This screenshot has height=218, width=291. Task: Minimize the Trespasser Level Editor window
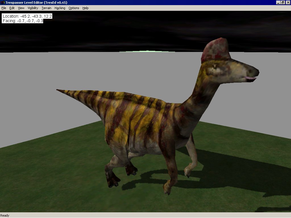click(x=278, y=2)
